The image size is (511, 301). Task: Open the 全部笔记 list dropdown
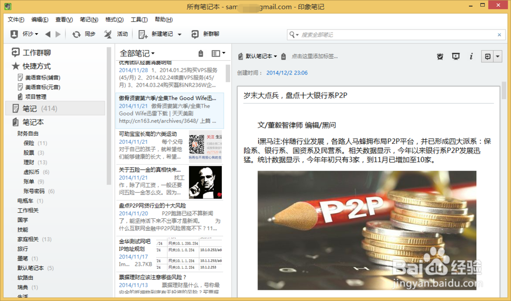[137, 53]
